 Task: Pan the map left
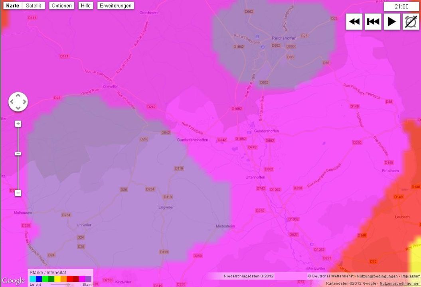pos(12,102)
